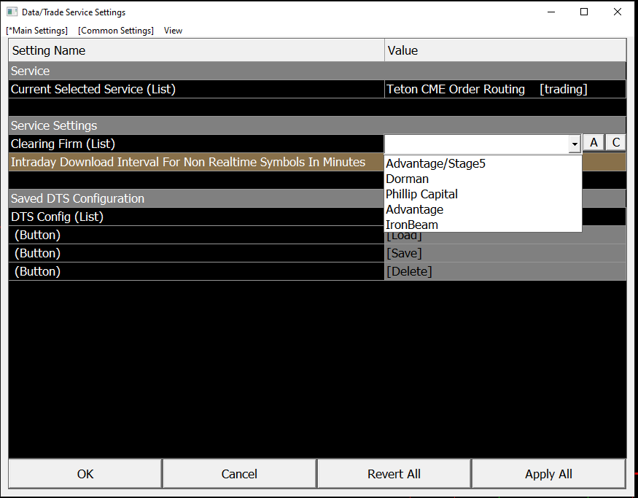This screenshot has width=638, height=498.
Task: Click the [Save] DTS configuration button
Action: [404, 253]
